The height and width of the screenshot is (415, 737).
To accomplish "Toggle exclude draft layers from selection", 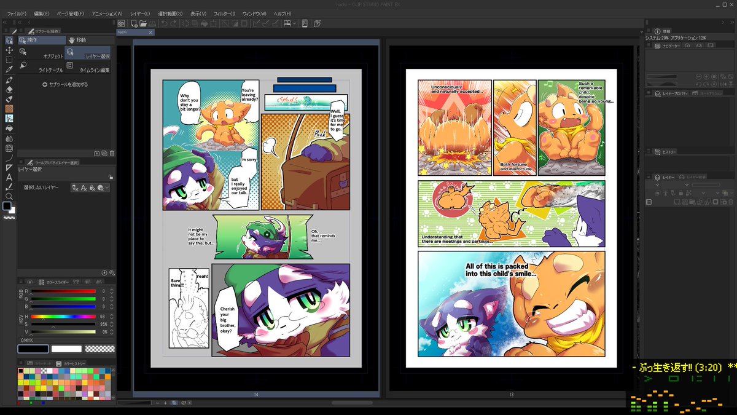I will coord(74,187).
